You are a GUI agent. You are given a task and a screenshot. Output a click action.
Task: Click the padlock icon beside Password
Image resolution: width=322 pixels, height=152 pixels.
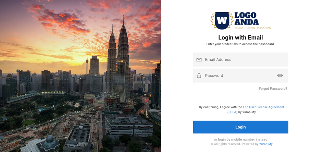point(199,76)
